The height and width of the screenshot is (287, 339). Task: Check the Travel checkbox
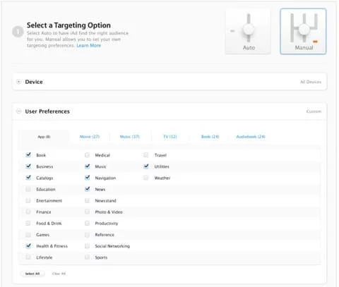(x=146, y=155)
